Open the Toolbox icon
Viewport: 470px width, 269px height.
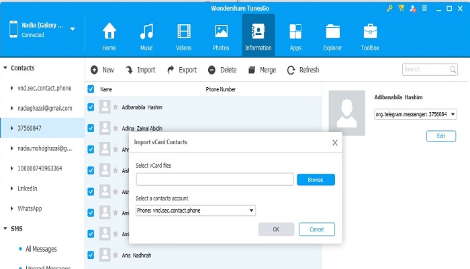[x=370, y=32]
